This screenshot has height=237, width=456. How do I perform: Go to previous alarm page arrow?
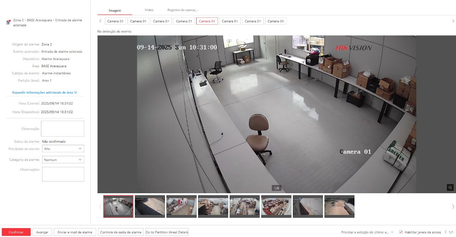click(x=445, y=232)
